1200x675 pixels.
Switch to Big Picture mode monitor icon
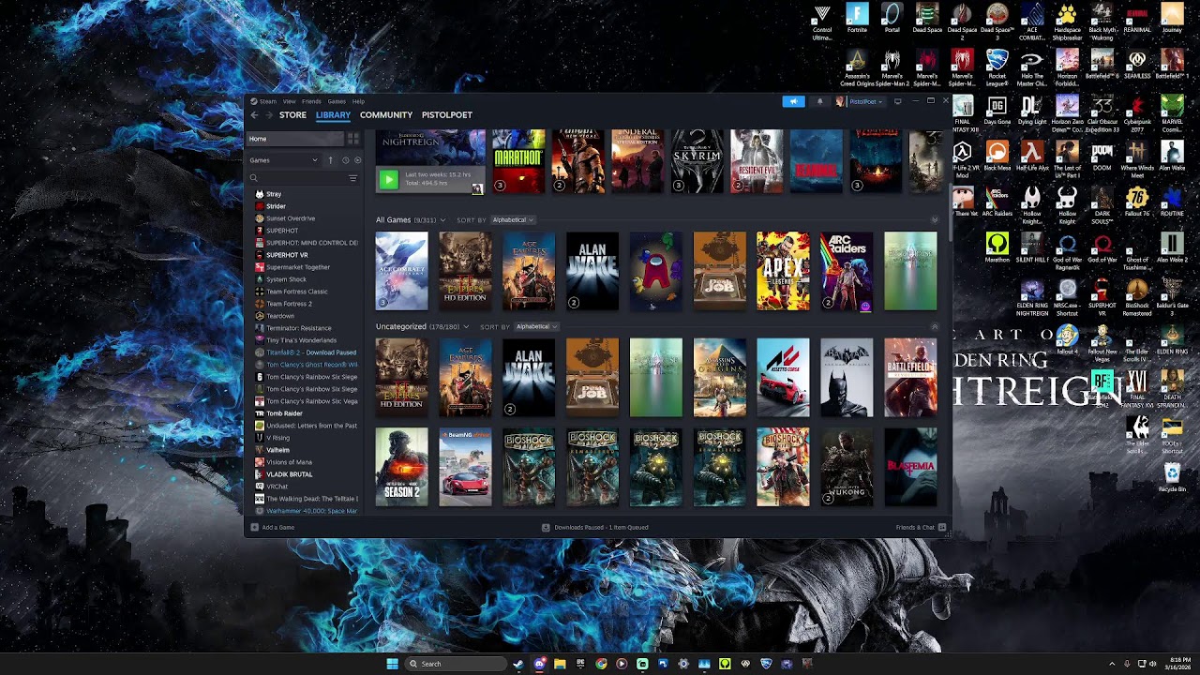(897, 101)
